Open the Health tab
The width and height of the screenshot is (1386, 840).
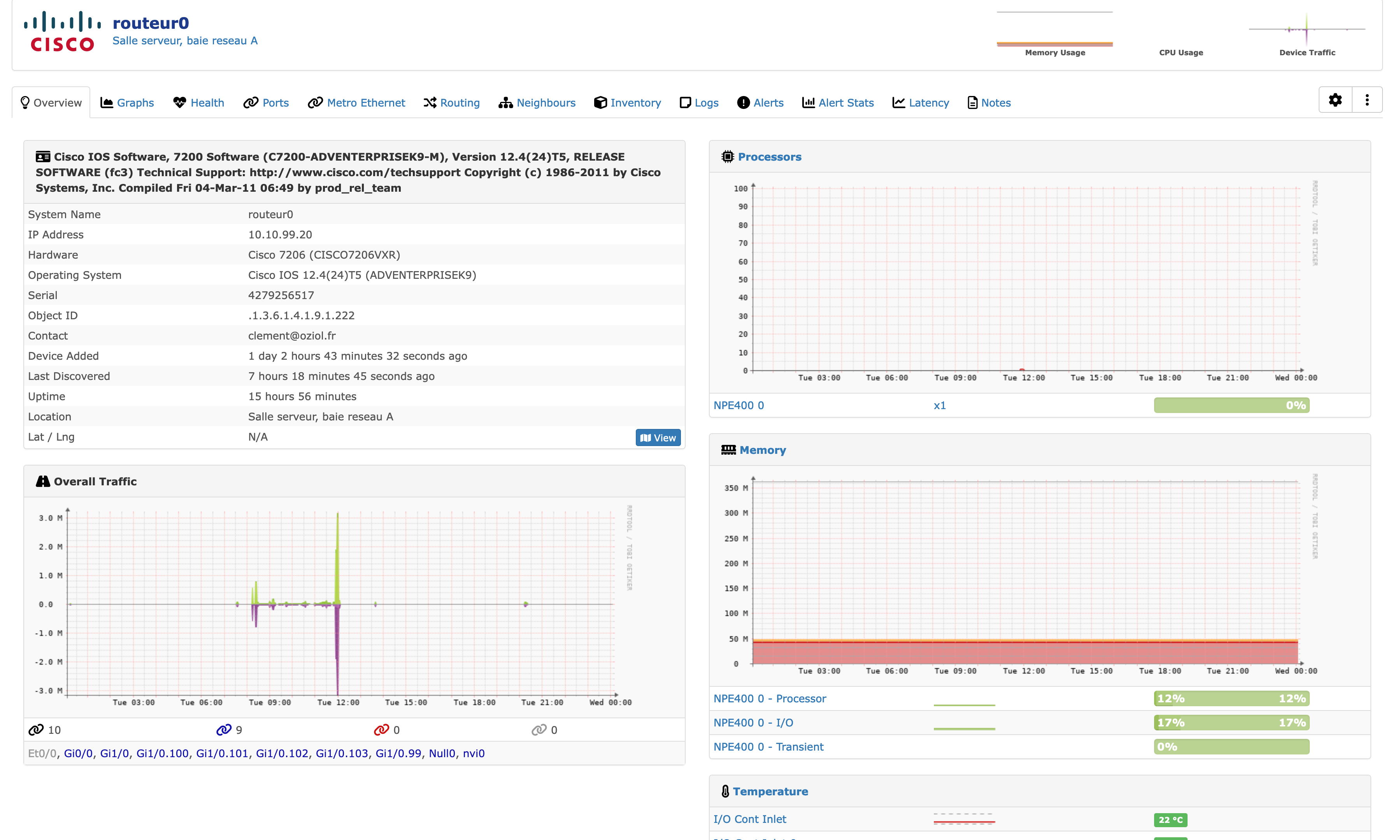pyautogui.click(x=198, y=103)
